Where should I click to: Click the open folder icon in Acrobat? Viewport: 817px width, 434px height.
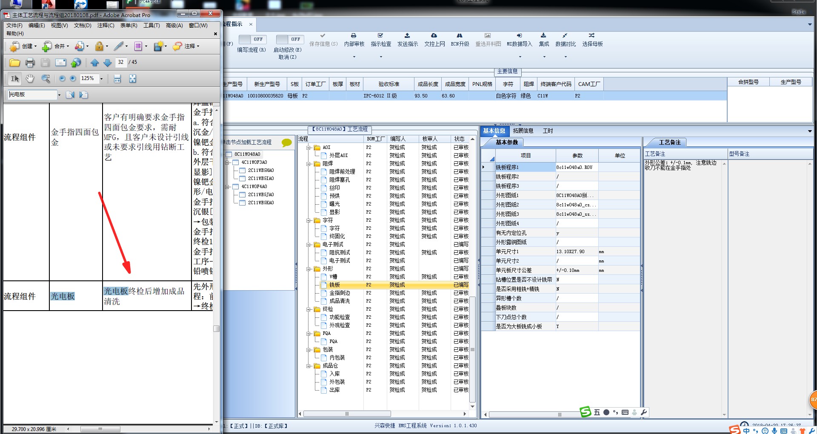15,63
